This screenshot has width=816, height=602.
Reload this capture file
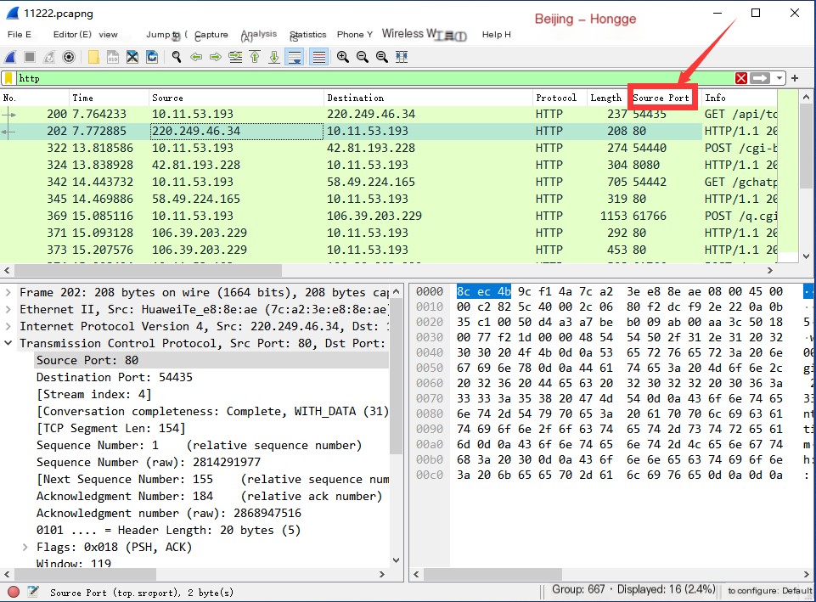pyautogui.click(x=152, y=57)
